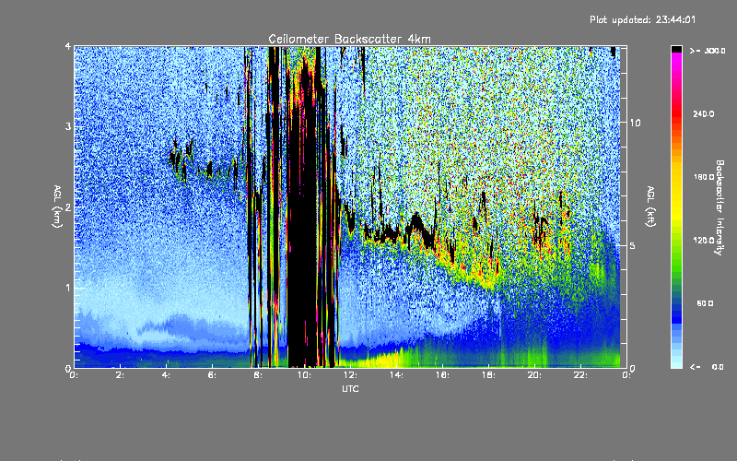Click the "18:" hour tick on the UTC axis

488,375
